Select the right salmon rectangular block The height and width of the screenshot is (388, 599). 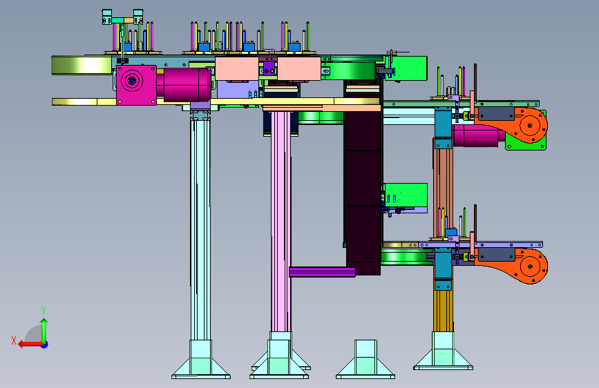coord(298,68)
